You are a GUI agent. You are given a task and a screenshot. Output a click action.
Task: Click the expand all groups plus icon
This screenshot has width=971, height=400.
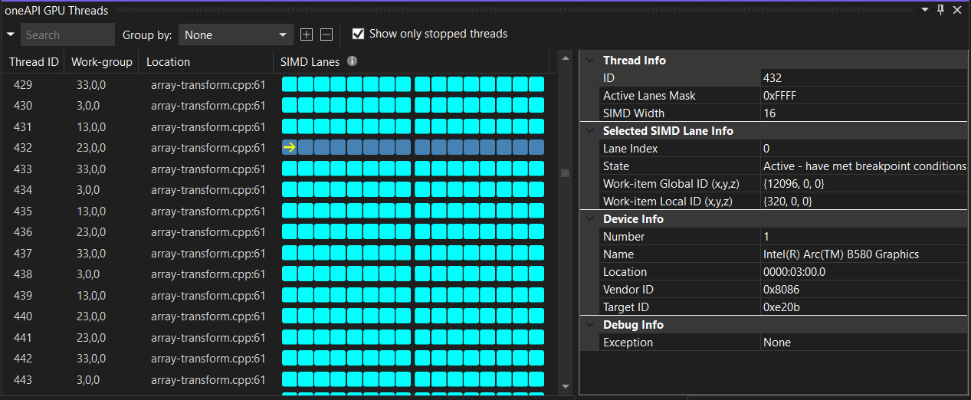click(307, 34)
